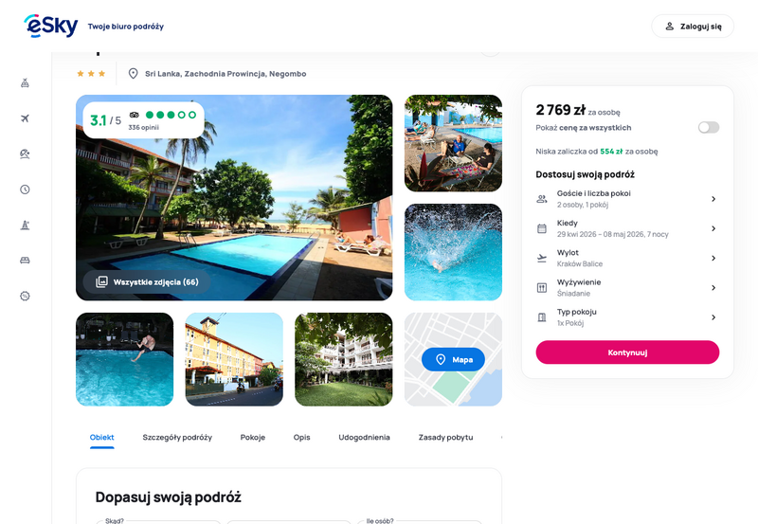Switch to the "Szczegóły podróży" tab
Screen dimensions: 758x524
[177, 437]
